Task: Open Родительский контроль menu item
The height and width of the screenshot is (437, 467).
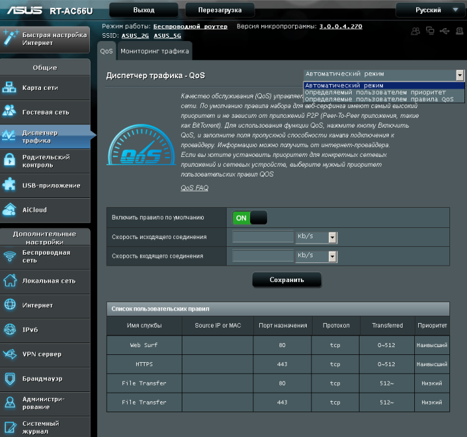Action: pos(45,161)
